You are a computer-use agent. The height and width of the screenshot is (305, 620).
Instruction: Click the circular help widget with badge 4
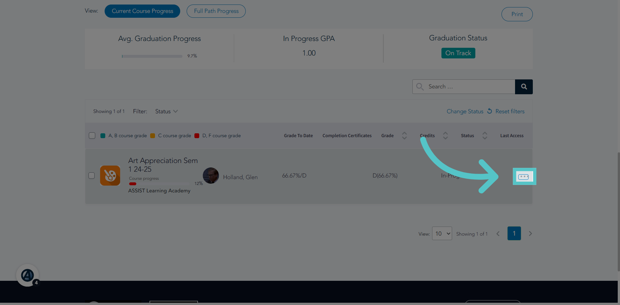[27, 275]
